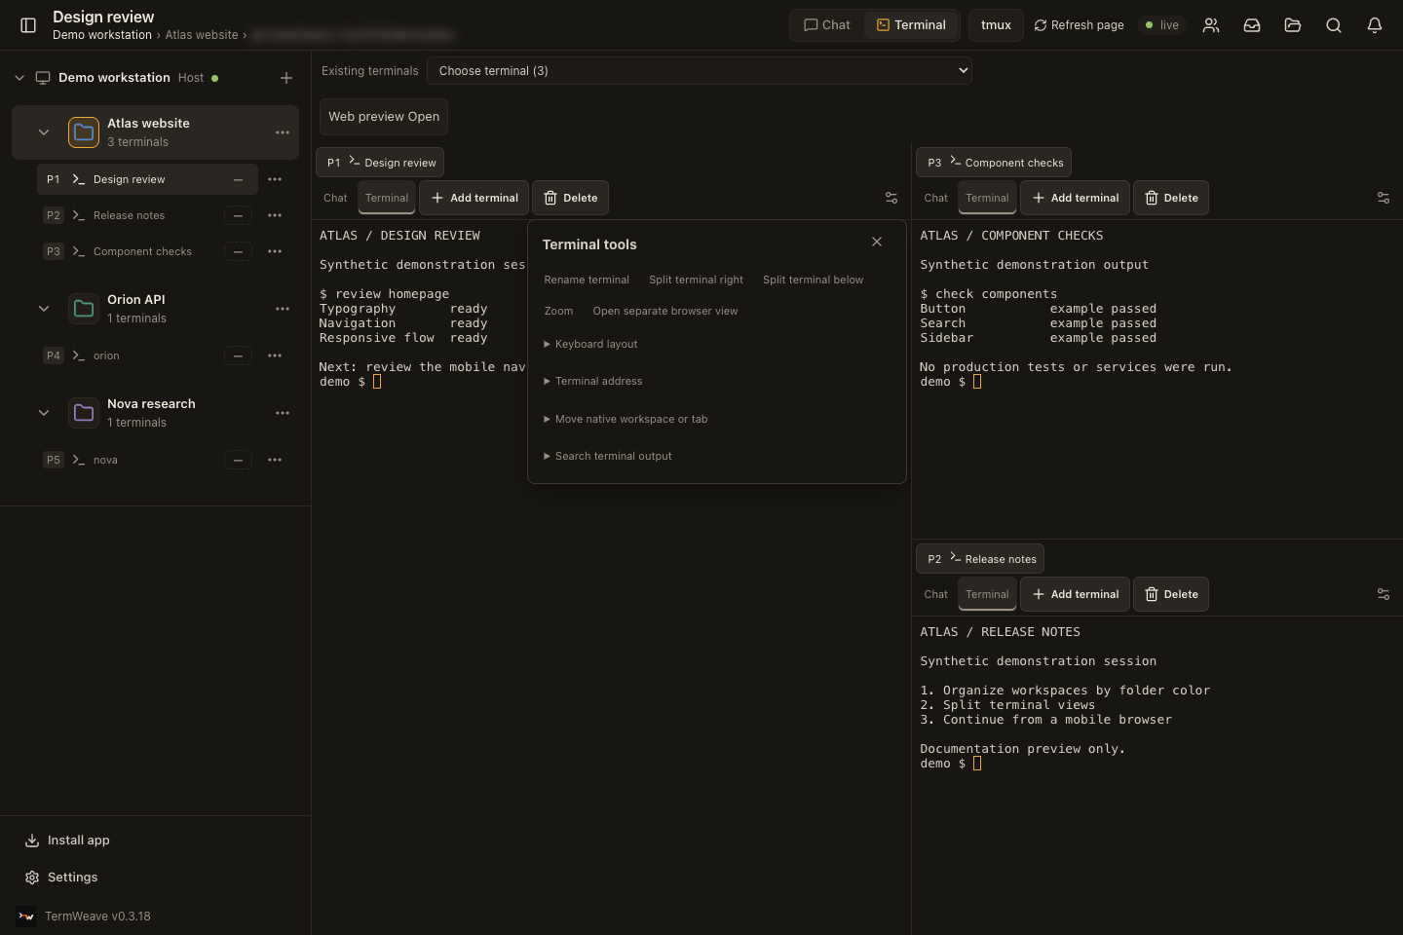Minimize the Release notes terminal row
The height and width of the screenshot is (935, 1403).
238,215
